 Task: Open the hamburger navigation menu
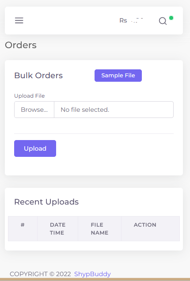coord(19,20)
